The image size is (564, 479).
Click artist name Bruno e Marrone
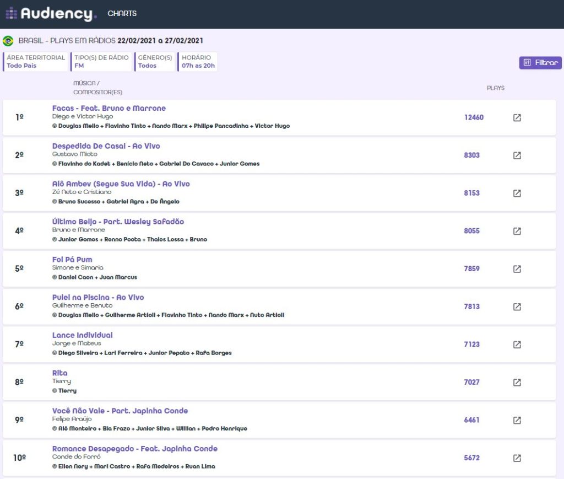tap(78, 230)
